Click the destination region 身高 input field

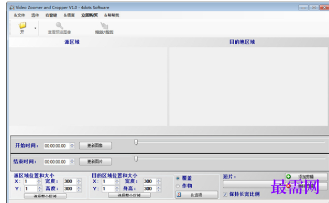[150, 188]
